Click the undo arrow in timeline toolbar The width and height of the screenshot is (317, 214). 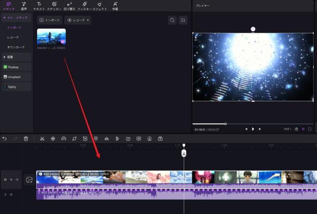point(5,138)
